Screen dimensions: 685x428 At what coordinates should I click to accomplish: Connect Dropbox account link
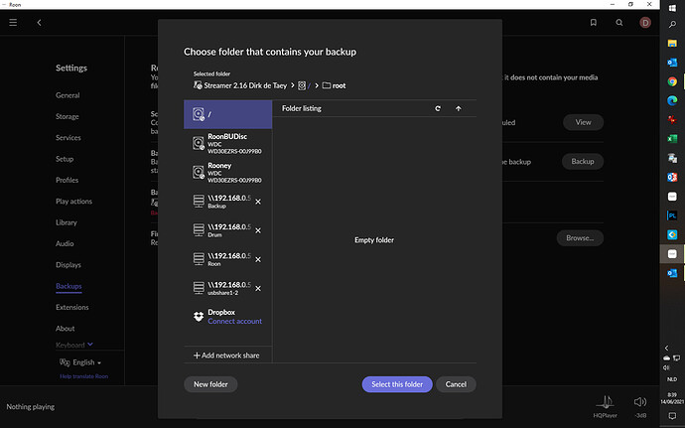pos(234,322)
